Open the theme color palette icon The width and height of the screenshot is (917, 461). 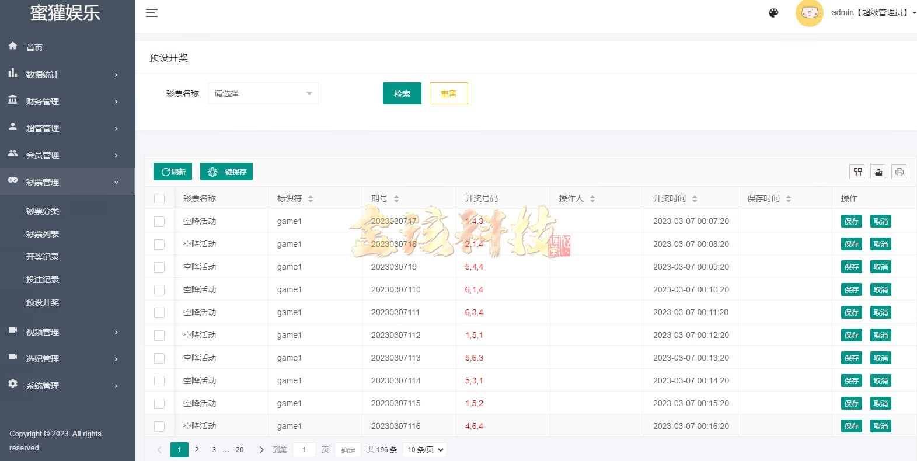773,13
